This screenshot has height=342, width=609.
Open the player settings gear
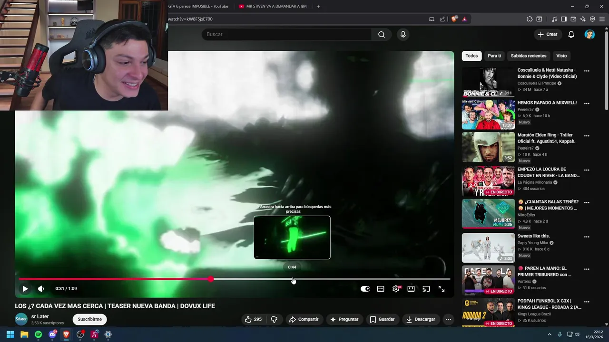pos(396,289)
